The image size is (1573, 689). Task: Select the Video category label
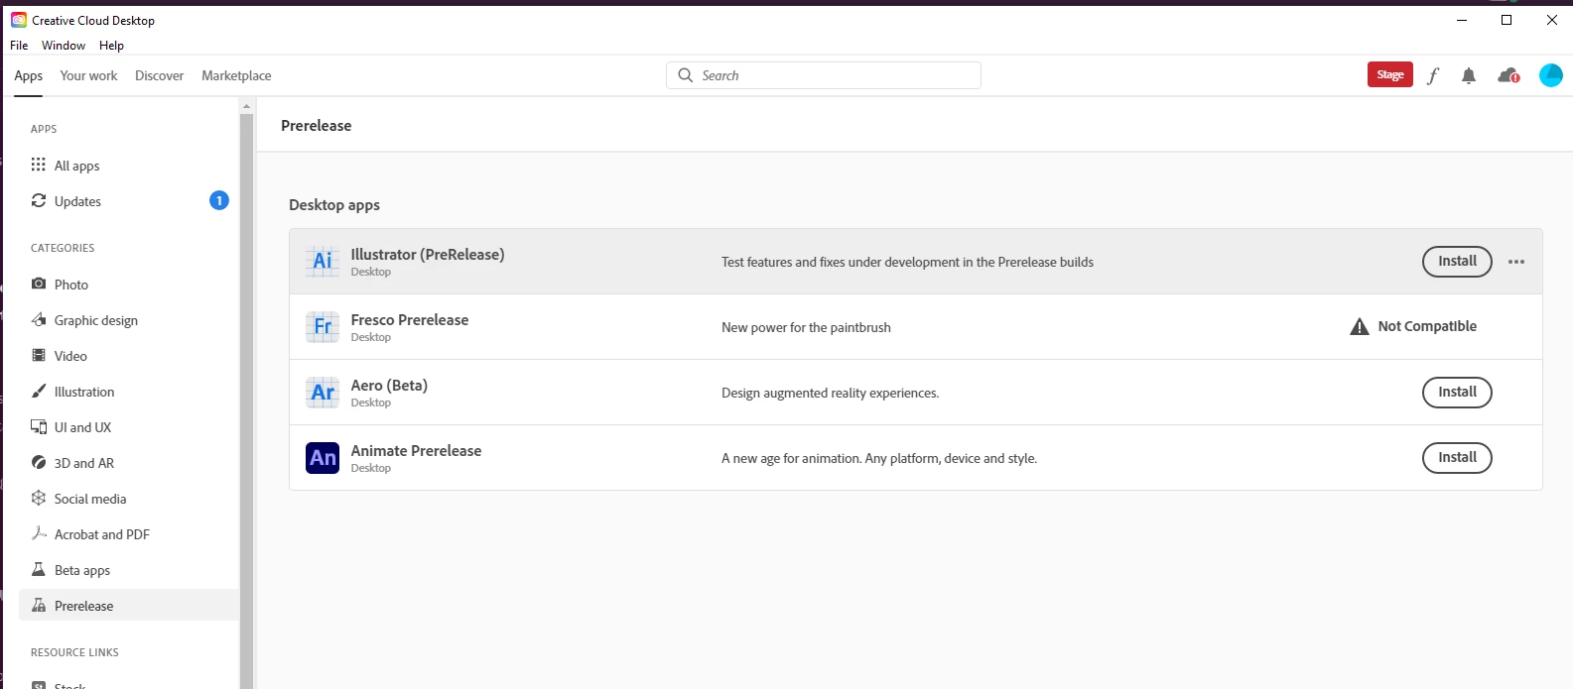pyautogui.click(x=70, y=356)
